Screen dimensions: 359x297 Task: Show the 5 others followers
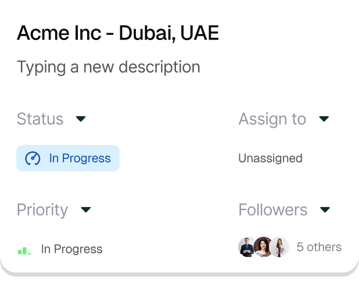[319, 247]
